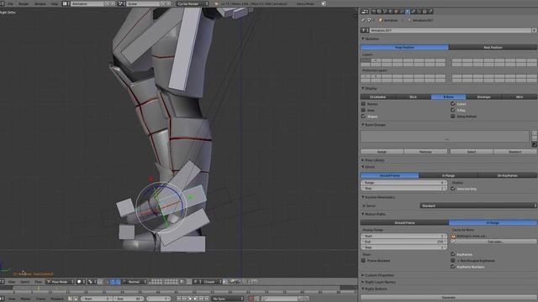Toggle the 3D manipulator widget icon
The width and height of the screenshot is (538, 302).
point(108,282)
